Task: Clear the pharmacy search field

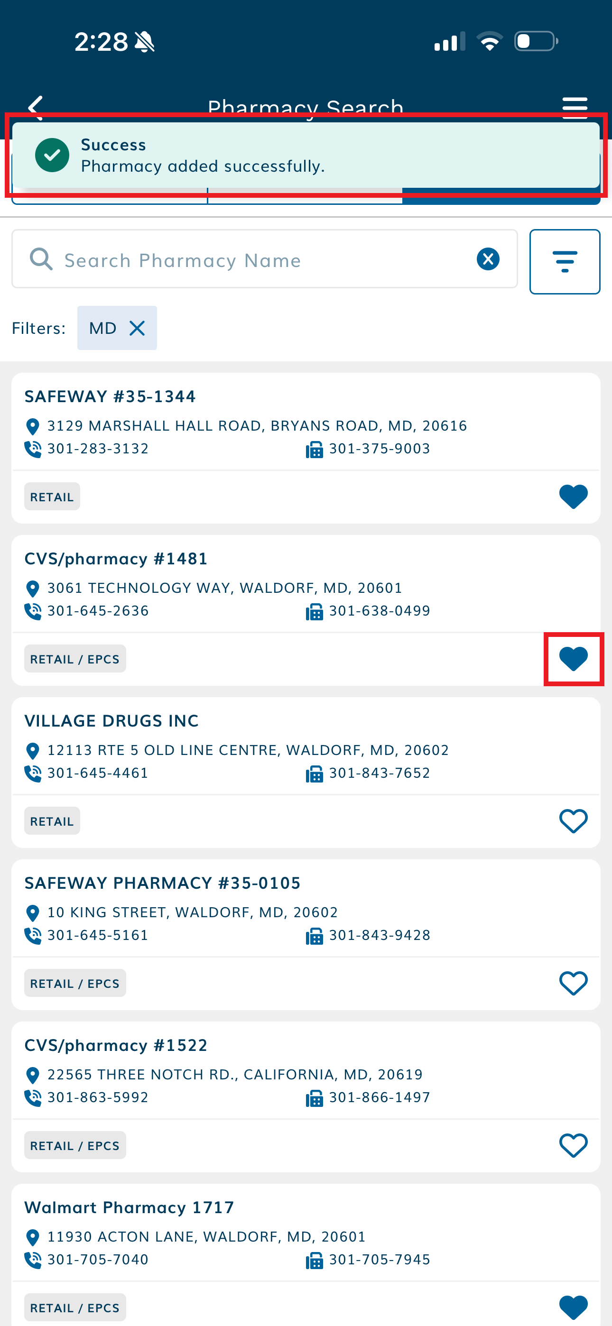Action: coord(488,259)
